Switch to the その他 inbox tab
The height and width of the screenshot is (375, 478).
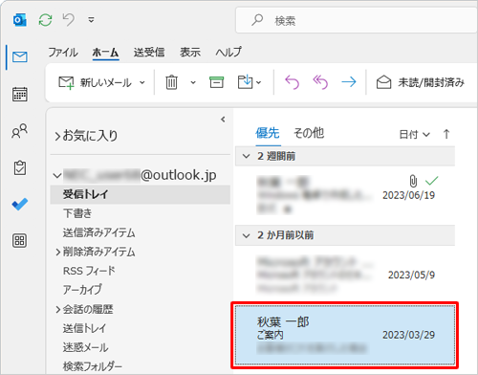click(x=309, y=133)
